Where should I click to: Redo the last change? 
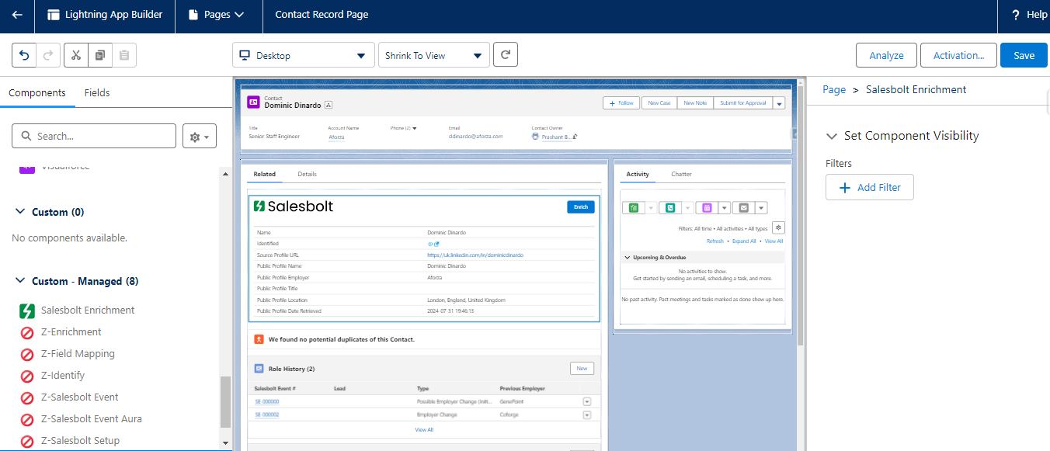[48, 55]
